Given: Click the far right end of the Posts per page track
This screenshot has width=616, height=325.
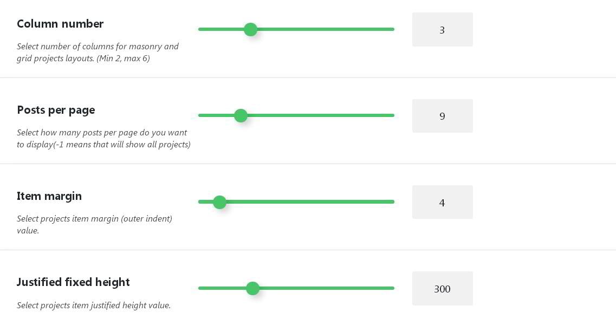Looking at the screenshot, I should click(x=392, y=115).
